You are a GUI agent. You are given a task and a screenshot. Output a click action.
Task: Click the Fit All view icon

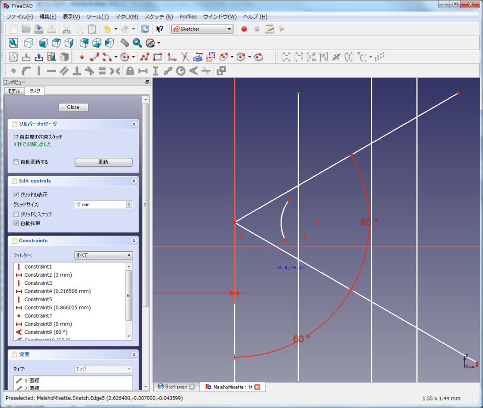[x=13, y=43]
